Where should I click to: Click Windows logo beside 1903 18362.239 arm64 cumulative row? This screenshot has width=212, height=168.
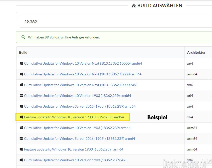pyautogui.click(x=21, y=128)
